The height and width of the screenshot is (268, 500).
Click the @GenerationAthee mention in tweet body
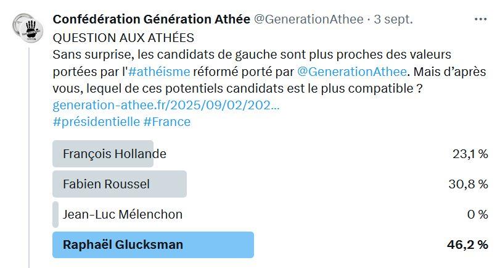[352, 70]
